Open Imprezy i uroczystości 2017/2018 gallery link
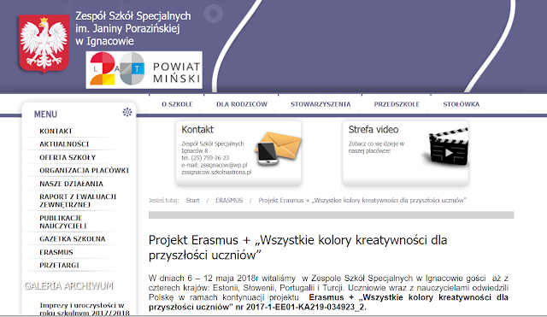 pos(85,309)
